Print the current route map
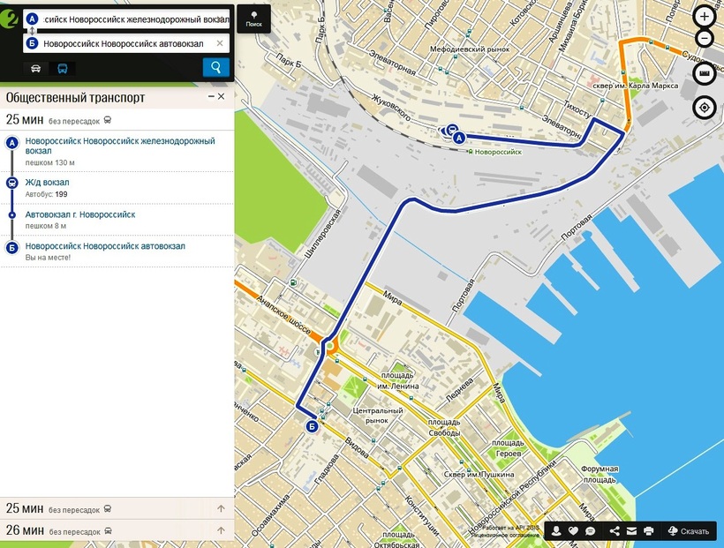This screenshot has width=724, height=548. tap(649, 531)
